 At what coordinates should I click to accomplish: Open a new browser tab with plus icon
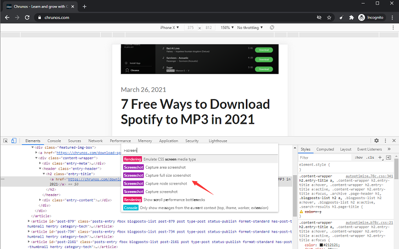tap(84, 6)
